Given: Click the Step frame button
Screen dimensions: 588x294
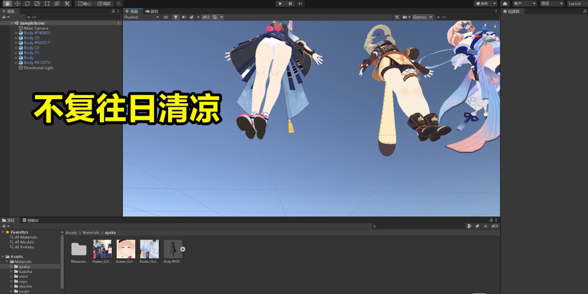Looking at the screenshot, I should (x=300, y=4).
